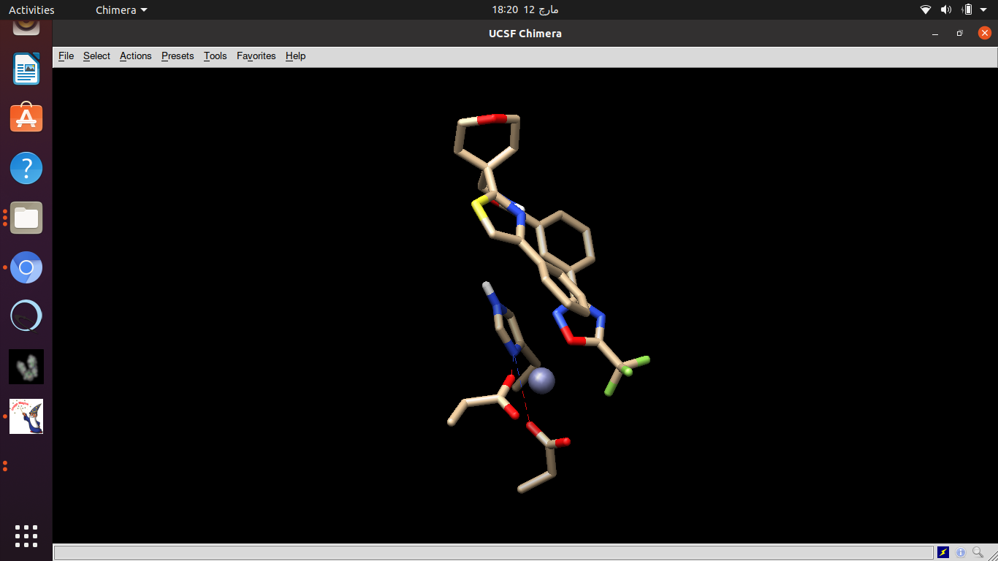Open LibreOffice Writer from the dock
The width and height of the screenshot is (998, 561).
click(x=26, y=69)
